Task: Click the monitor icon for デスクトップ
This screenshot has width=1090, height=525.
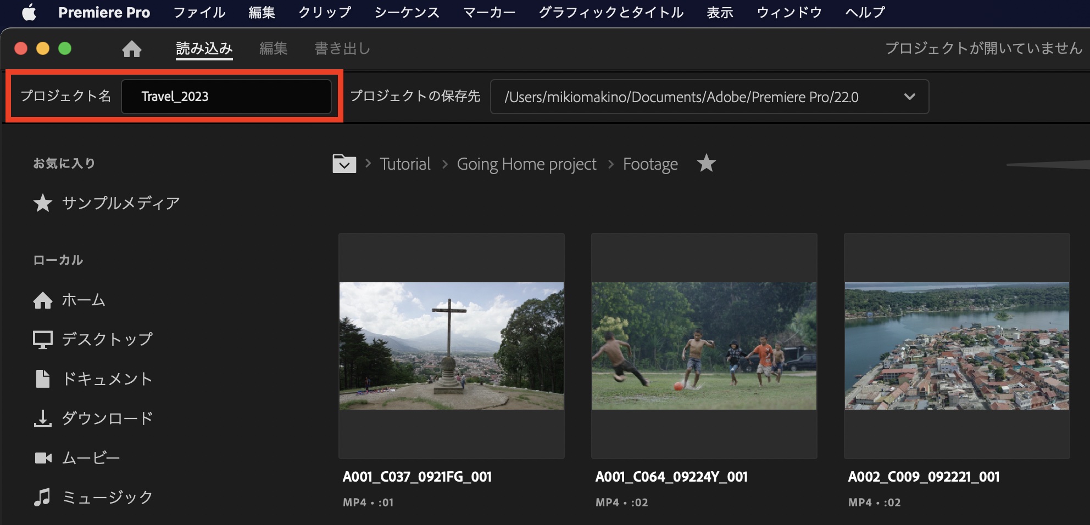Action: click(x=43, y=340)
